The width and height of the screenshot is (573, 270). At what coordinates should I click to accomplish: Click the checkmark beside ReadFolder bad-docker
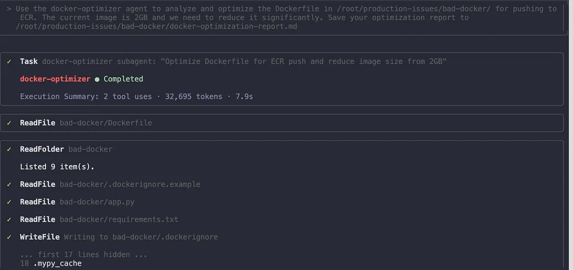[9, 149]
